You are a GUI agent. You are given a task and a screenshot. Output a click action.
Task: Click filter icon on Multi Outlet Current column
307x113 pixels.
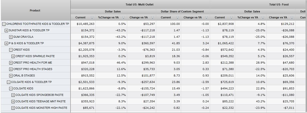pyautogui.click(x=92, y=18)
